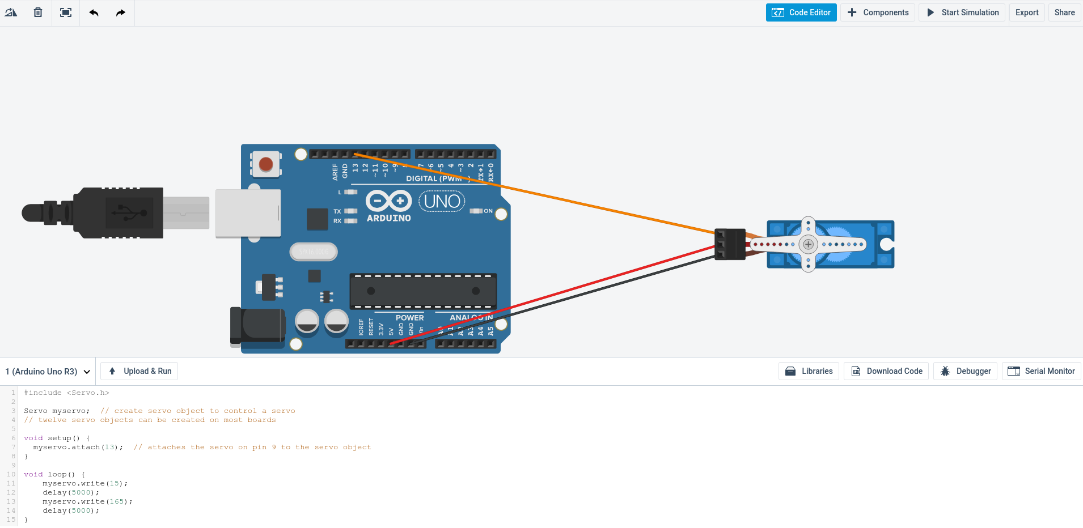Select the orange signal wire

click(533, 193)
